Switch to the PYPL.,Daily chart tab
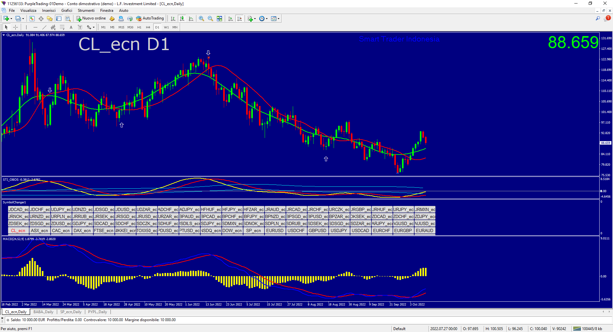613x332 pixels. coord(98,312)
